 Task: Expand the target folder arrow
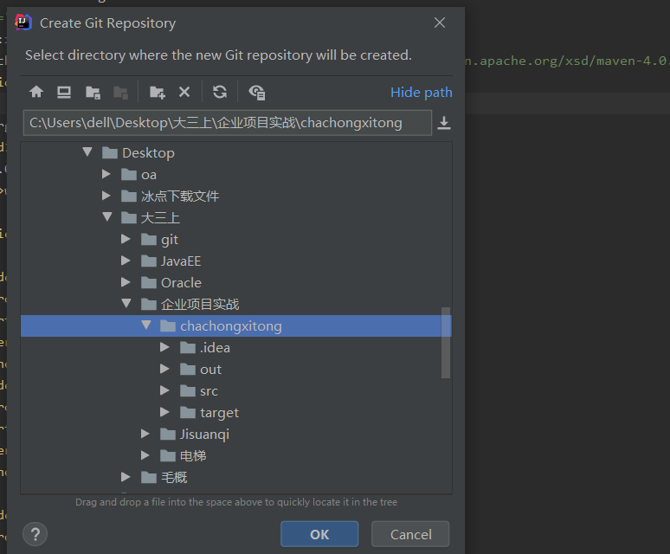tap(164, 412)
